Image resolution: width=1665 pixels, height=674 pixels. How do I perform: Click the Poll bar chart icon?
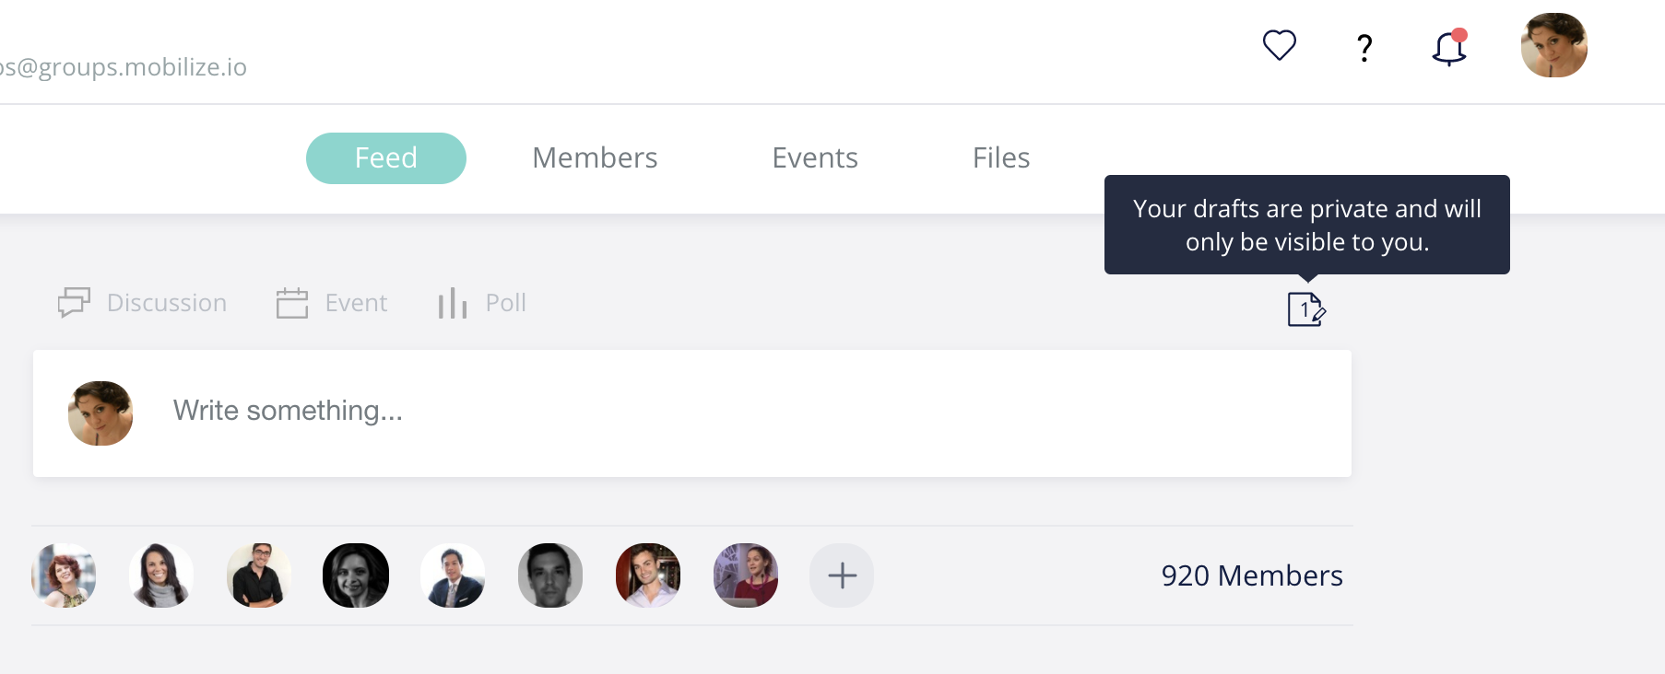click(453, 302)
